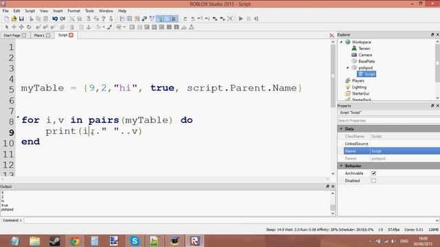Click the Cut scissors toolbar icon
Screen dimensions: 440x247
point(31,19)
